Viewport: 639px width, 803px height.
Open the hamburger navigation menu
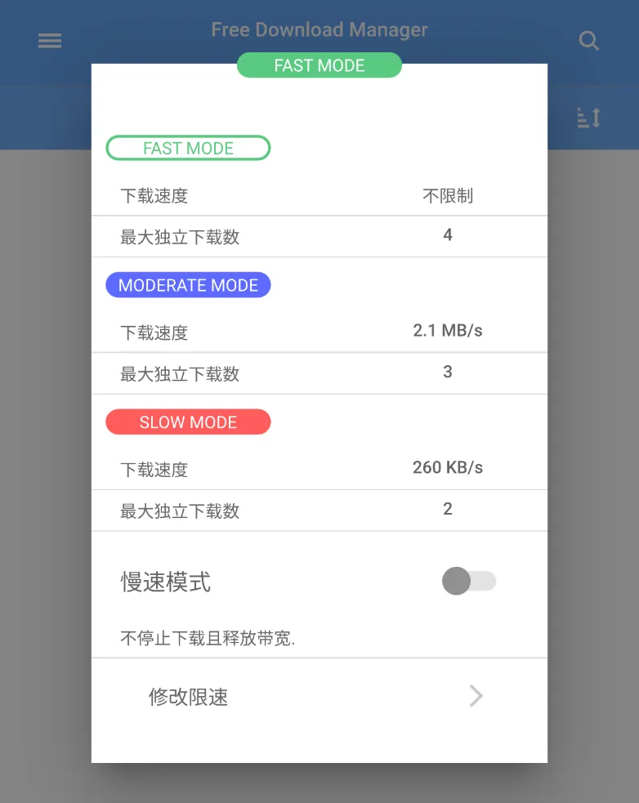50,41
